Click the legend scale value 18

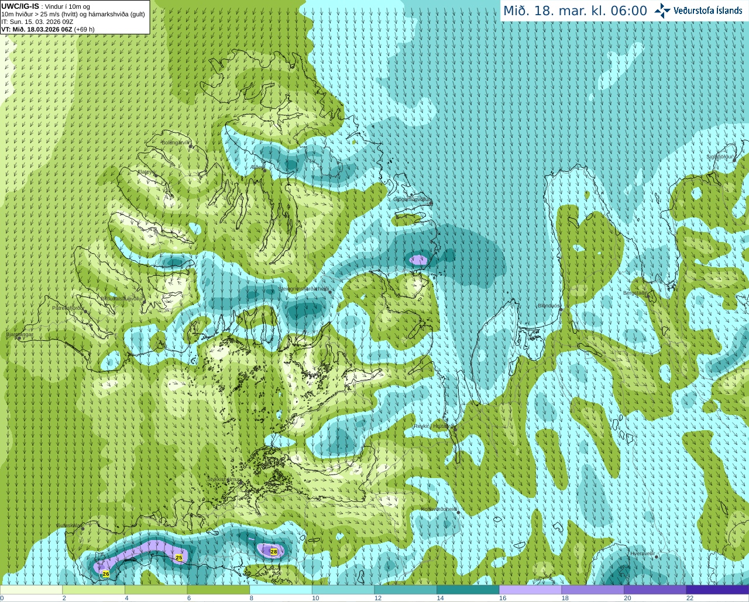[565, 598]
